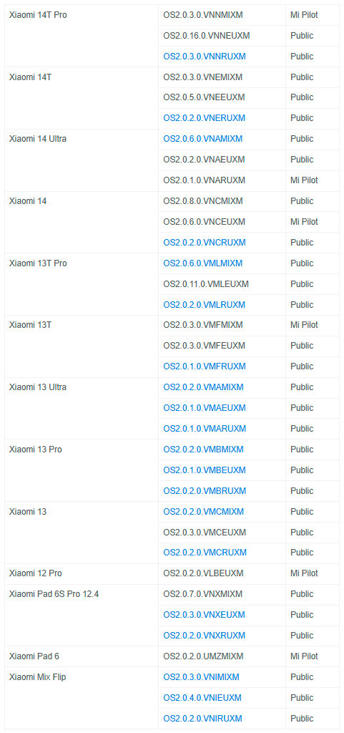Screen dimensions: 344x733
Task: Click the OS2.0.1.0.VMFRUXM link
Action: coord(205,366)
